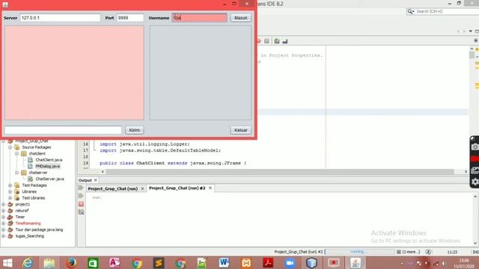This screenshot has width=479, height=269.
Task: Click the screen recorder settings gear icon
Action: coord(475,182)
